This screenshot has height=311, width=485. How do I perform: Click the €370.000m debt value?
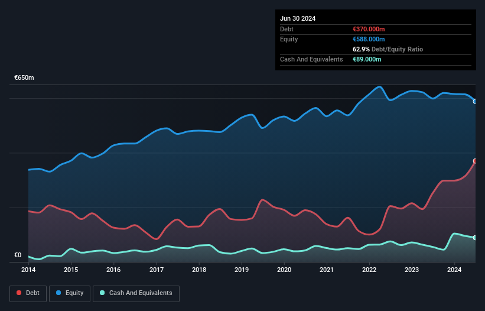pos(369,29)
